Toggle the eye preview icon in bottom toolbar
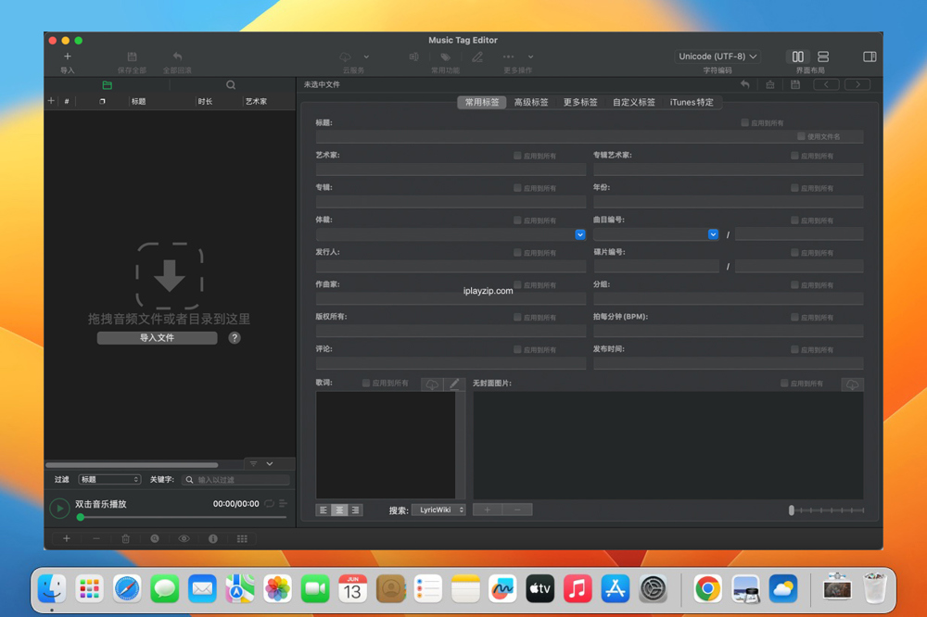The height and width of the screenshot is (617, 927). (184, 538)
